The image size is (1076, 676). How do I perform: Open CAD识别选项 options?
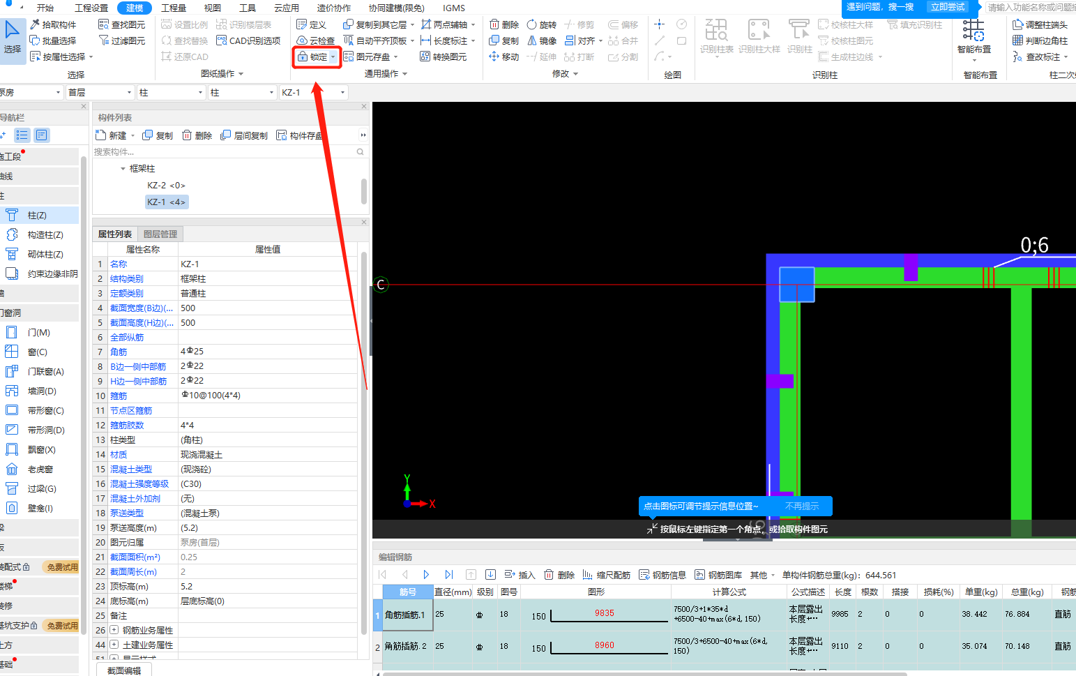(x=248, y=40)
